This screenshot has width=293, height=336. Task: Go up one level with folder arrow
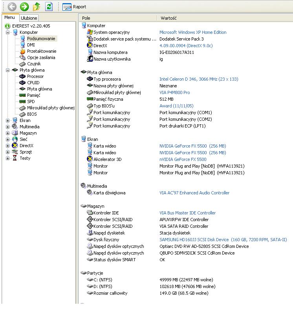click(x=37, y=7)
